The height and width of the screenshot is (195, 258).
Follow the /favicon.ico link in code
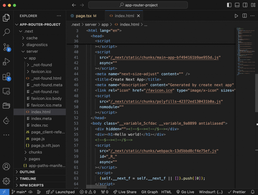(159, 90)
